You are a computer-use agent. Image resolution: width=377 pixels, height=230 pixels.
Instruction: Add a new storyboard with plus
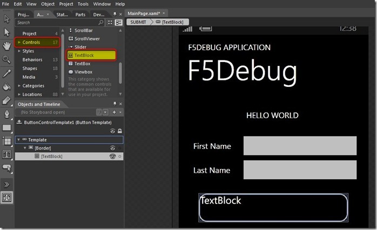click(x=114, y=112)
